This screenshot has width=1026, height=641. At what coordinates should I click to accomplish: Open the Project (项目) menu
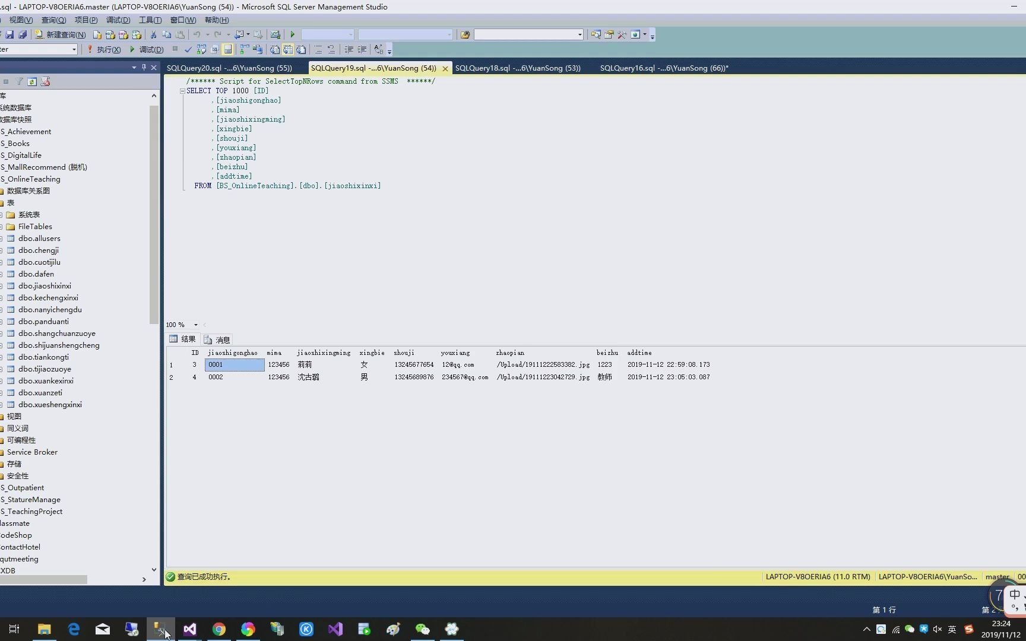point(86,20)
